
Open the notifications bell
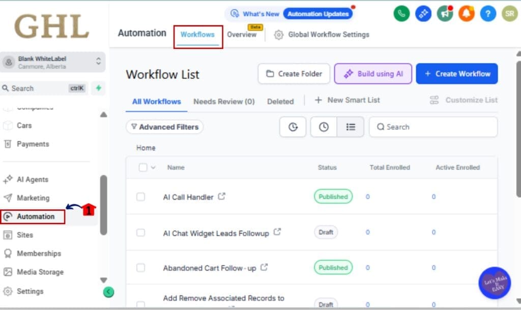(467, 14)
